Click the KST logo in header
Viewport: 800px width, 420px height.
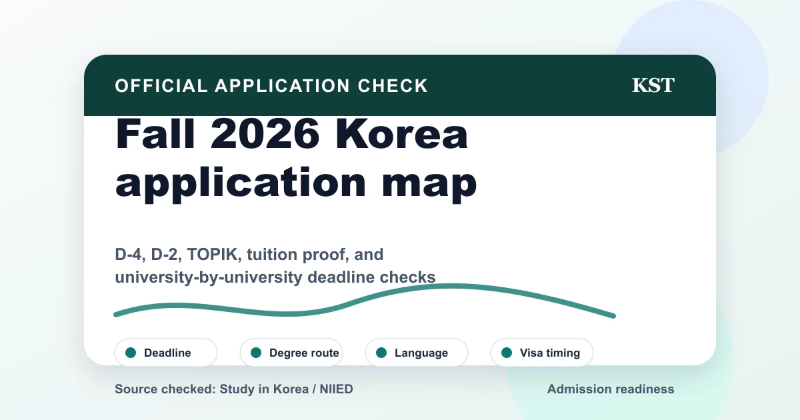653,85
